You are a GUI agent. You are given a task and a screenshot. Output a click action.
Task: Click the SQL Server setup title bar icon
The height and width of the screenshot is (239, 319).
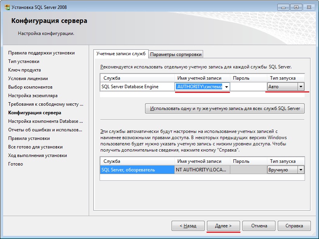pyautogui.click(x=7, y=7)
